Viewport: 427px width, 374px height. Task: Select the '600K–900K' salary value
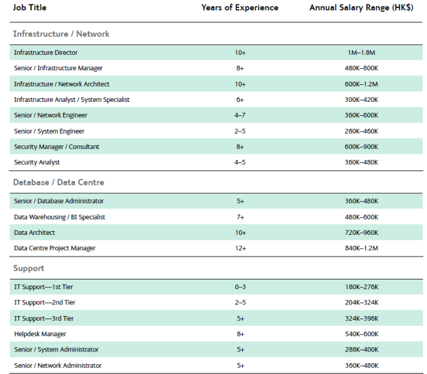[361, 147]
